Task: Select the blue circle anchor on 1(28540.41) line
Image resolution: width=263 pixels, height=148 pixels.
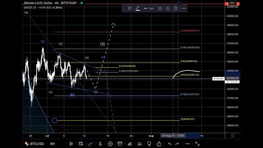Action: (x=55, y=120)
